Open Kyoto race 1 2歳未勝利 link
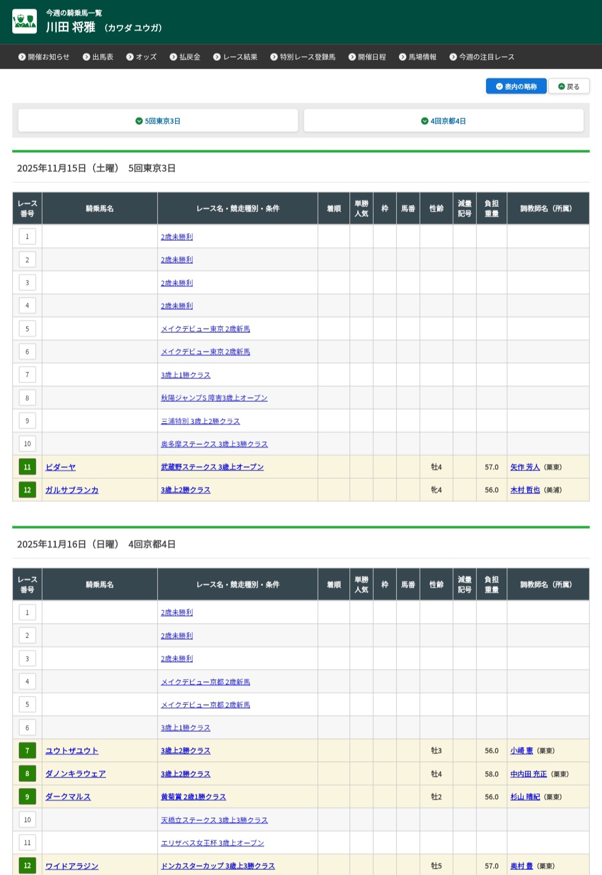 coord(177,612)
